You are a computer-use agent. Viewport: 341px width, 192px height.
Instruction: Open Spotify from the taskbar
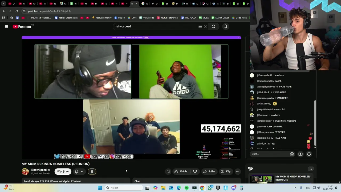coord(186,188)
